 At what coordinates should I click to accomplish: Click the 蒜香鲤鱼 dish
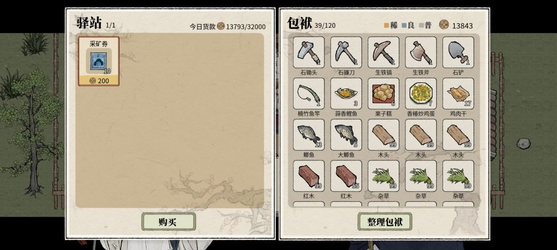[x=346, y=94]
